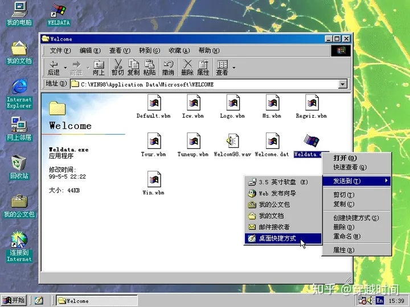The image size is (410, 307).
Task: Choose 属性(R) in context menu
Action: (356, 250)
